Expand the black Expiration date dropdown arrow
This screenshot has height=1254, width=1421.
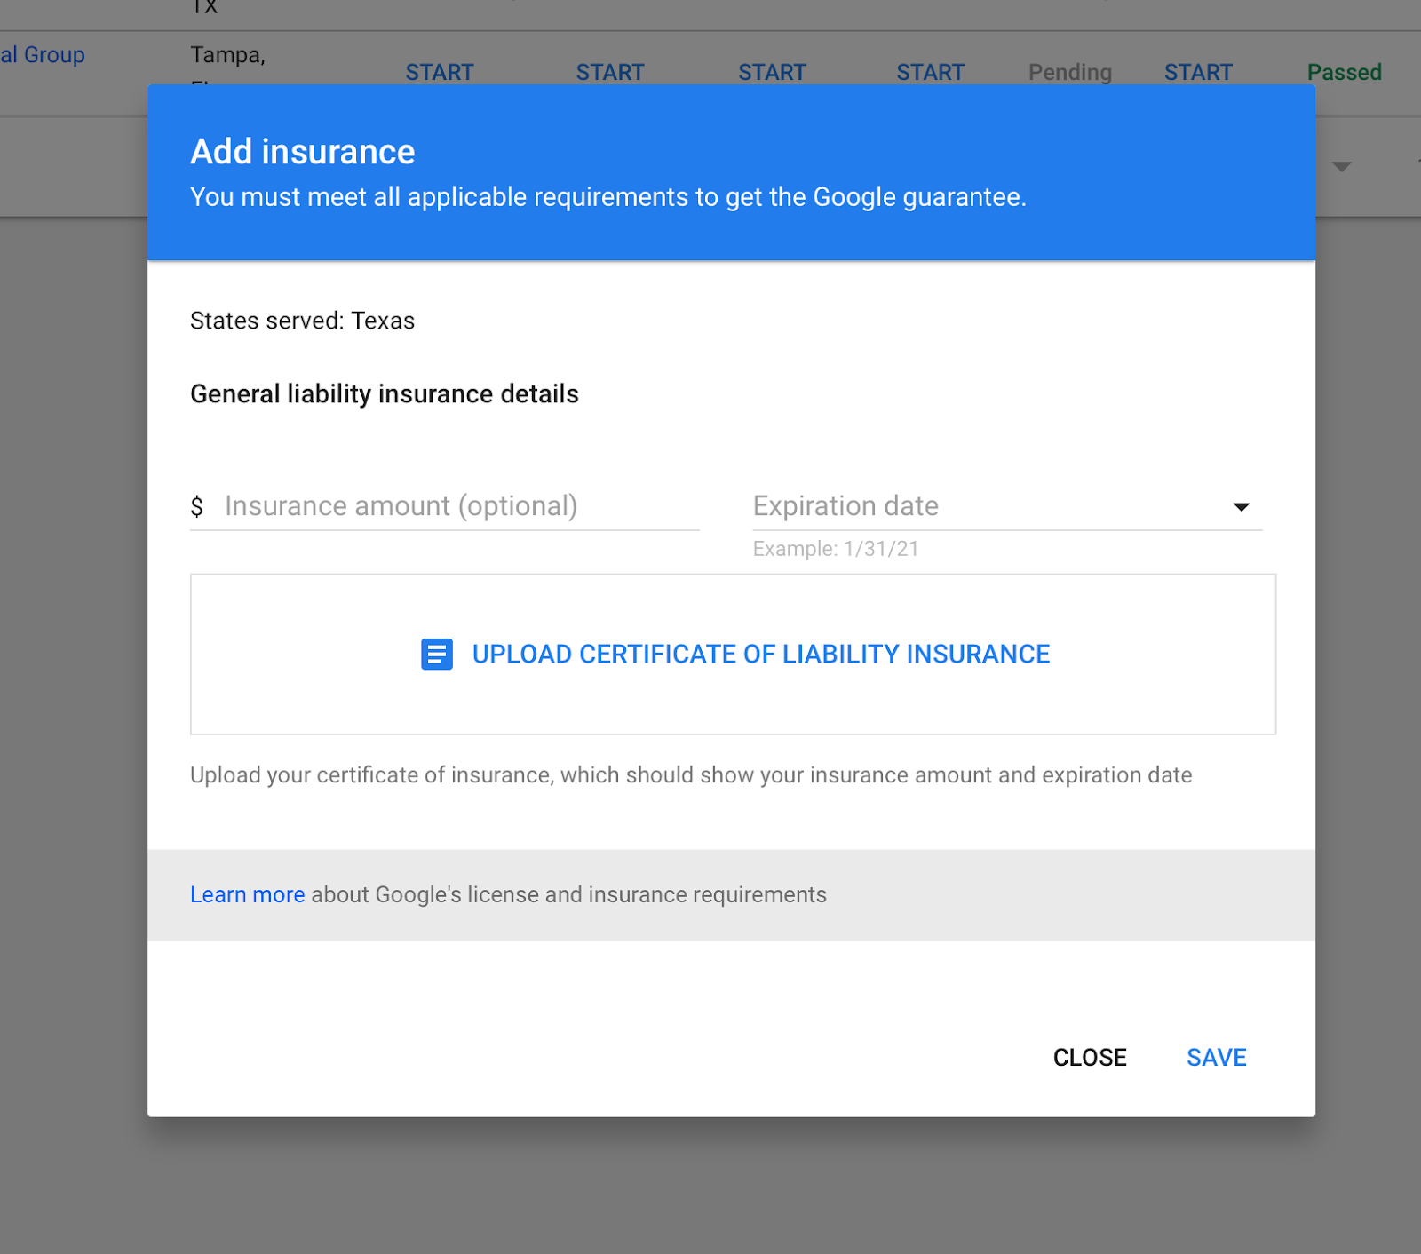[x=1242, y=507]
